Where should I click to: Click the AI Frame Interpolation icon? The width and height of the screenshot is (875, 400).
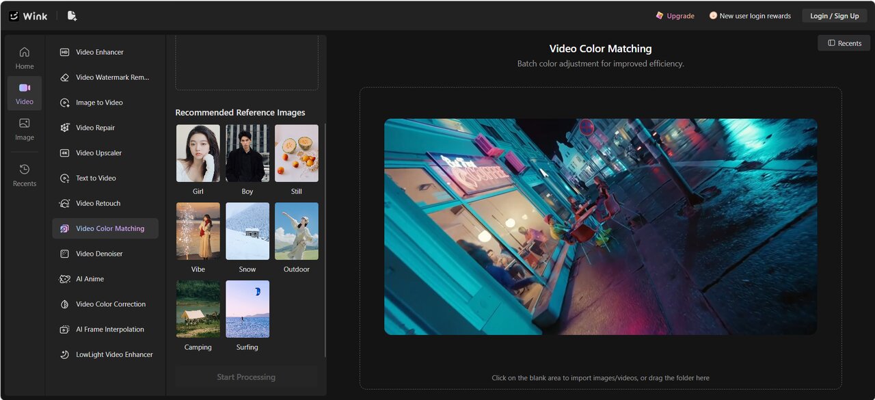[x=64, y=330]
